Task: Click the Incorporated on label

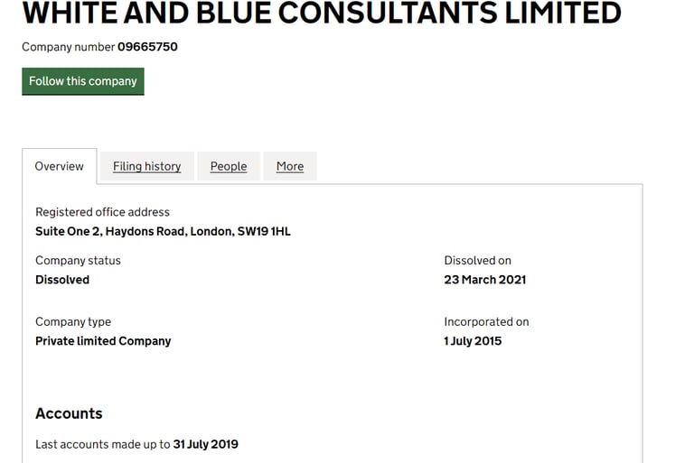Action: pyautogui.click(x=486, y=322)
